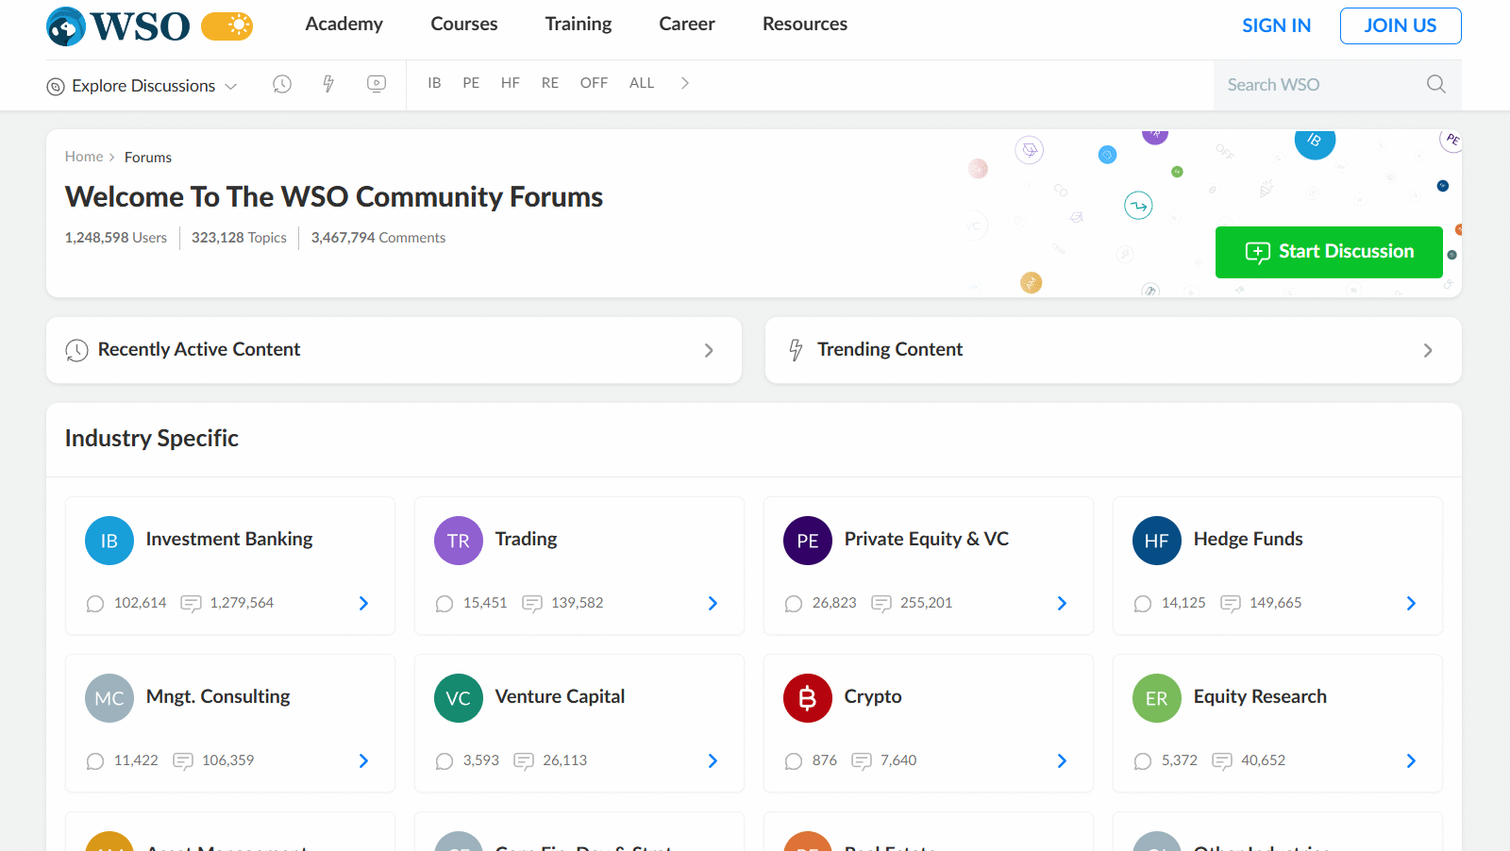Click the SIGN IN link

(1276, 25)
